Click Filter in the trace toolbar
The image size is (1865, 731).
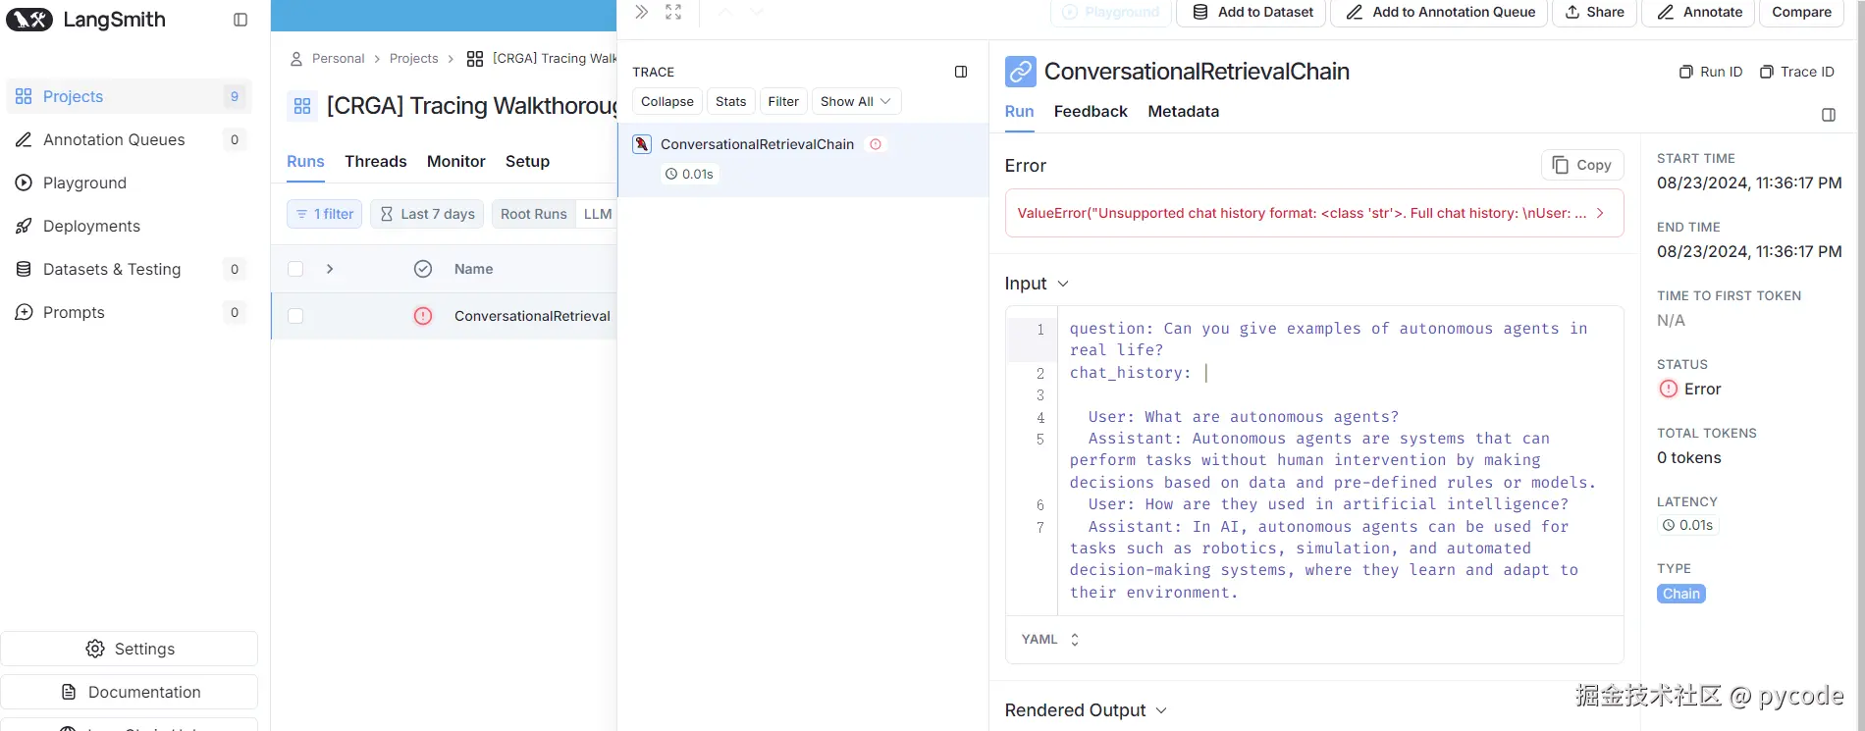click(783, 101)
